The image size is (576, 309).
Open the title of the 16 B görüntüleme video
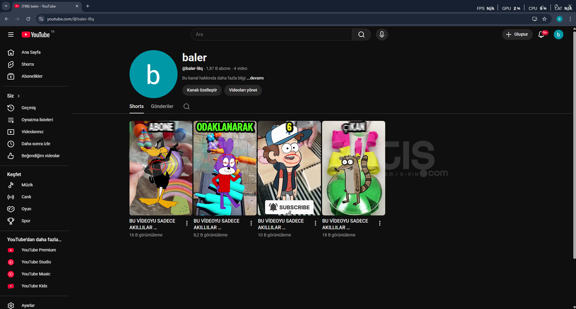coord(152,224)
